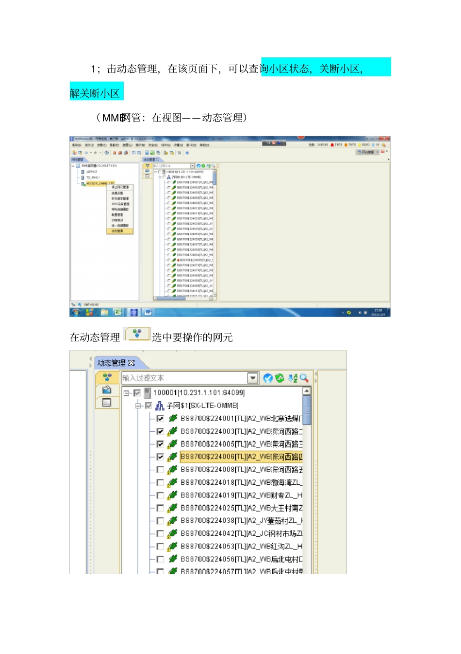This screenshot has height=654, width=461.
Task: Click the green NE icon of BS8700$224053
Action: pos(172,546)
